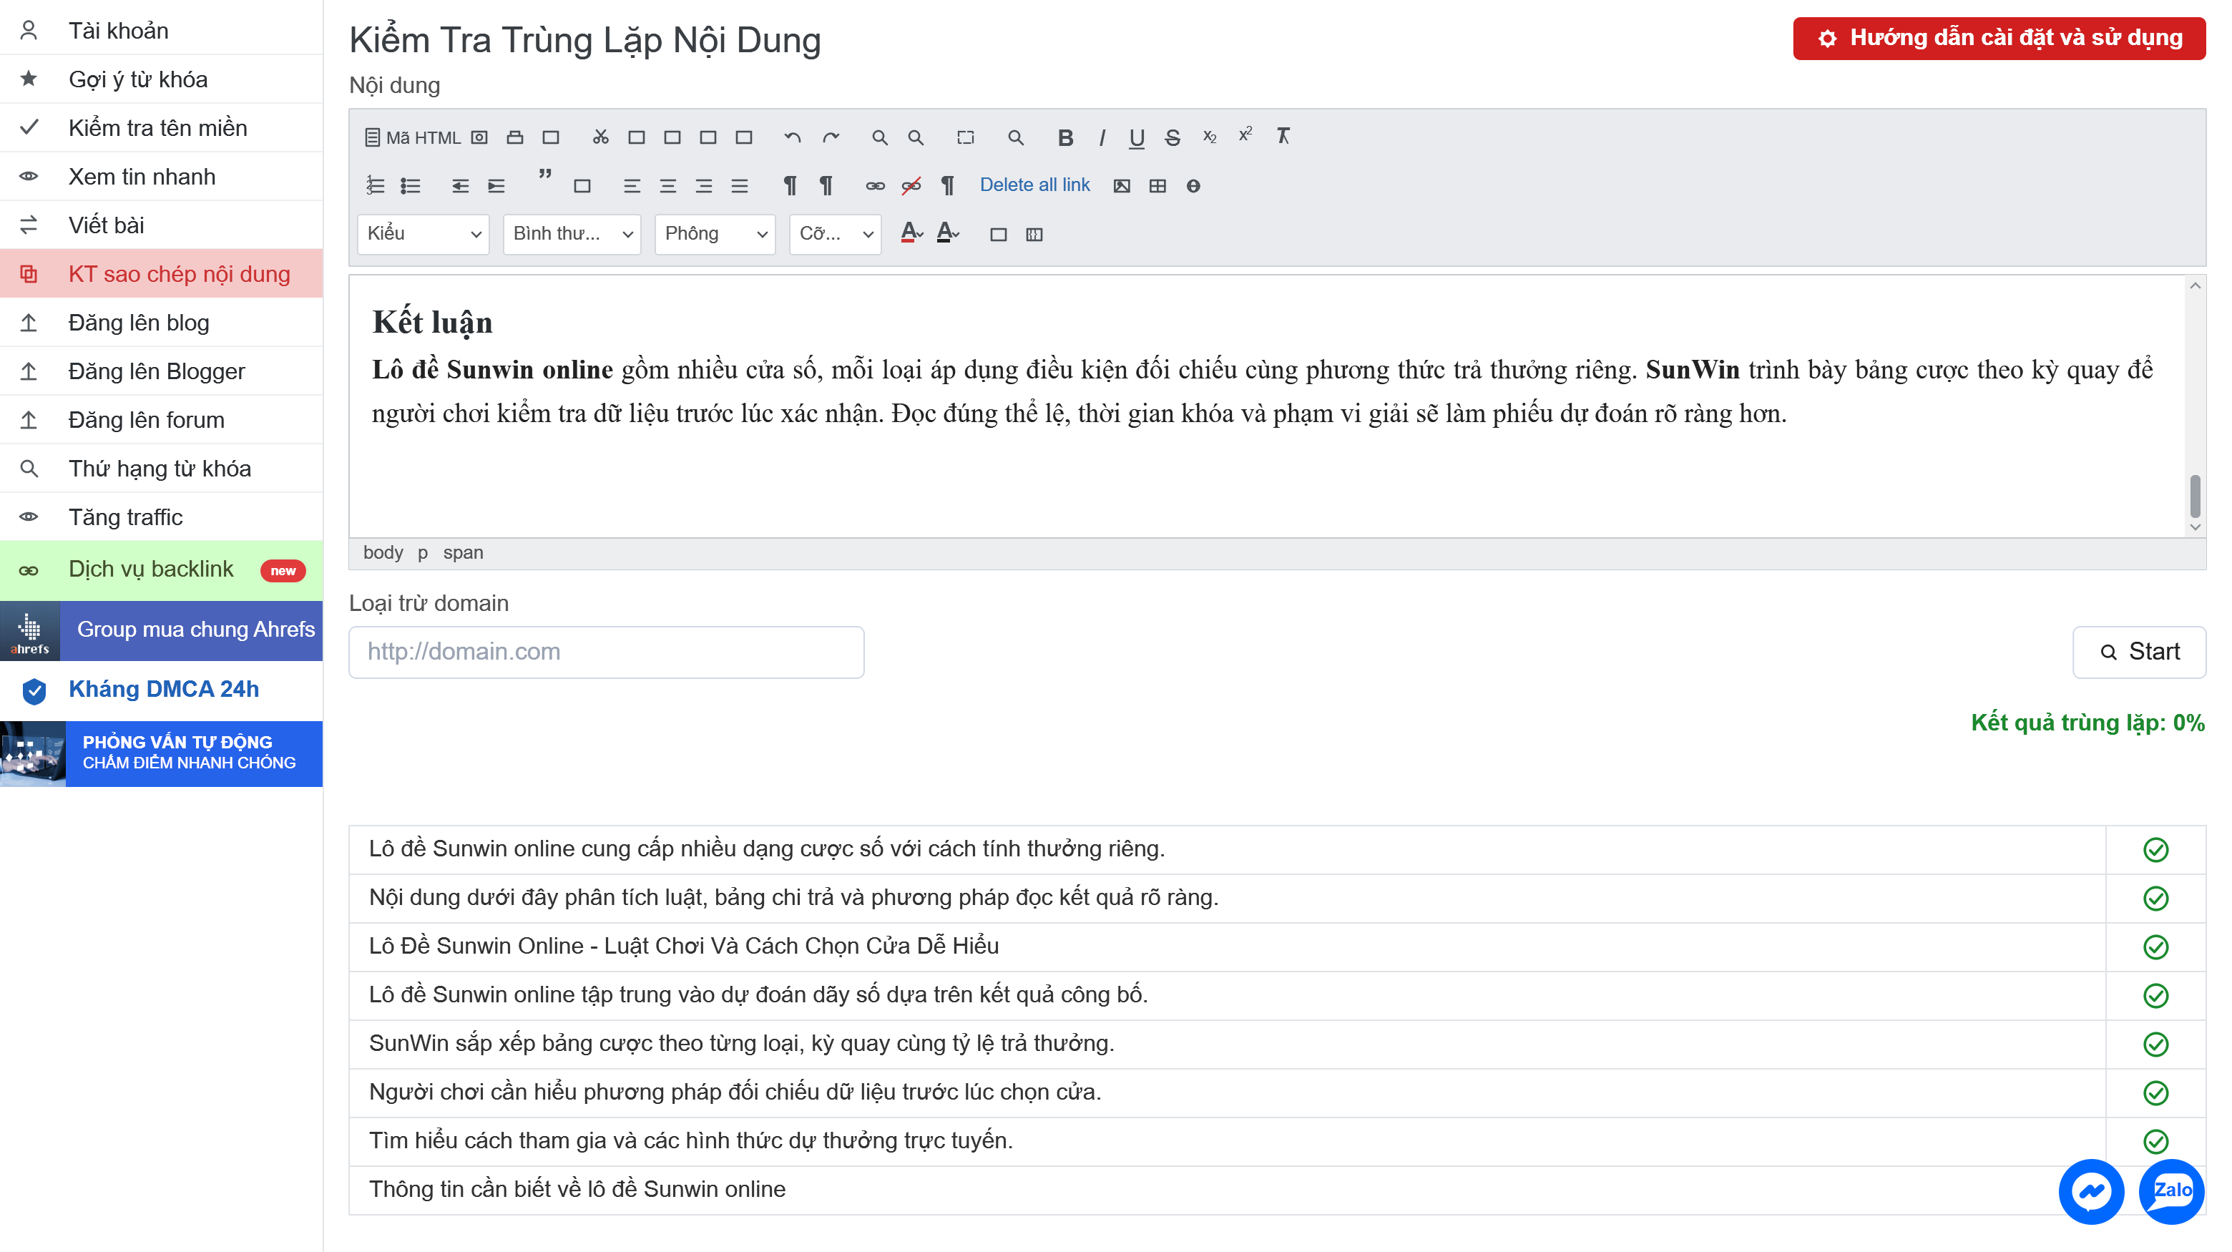The image size is (2232, 1252).
Task: Insert a table with the table icon
Action: 1157,185
